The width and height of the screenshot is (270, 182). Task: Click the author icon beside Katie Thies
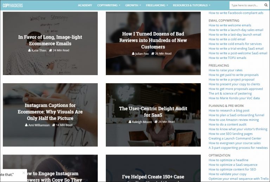(x=30, y=50)
